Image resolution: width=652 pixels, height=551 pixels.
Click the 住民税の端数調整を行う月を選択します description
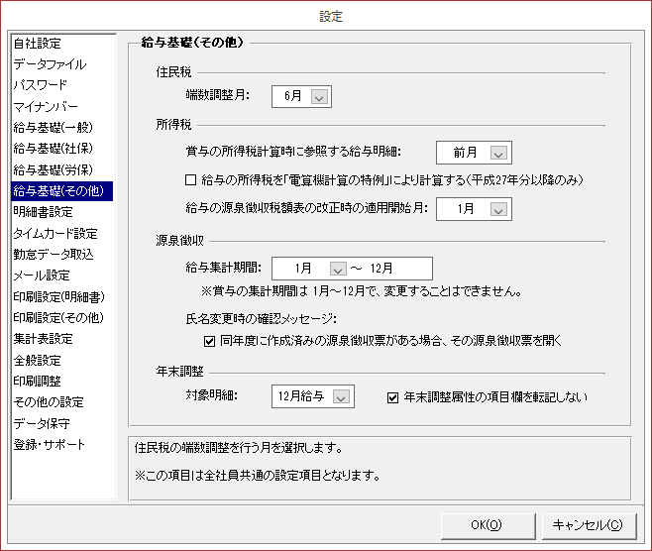238,448
